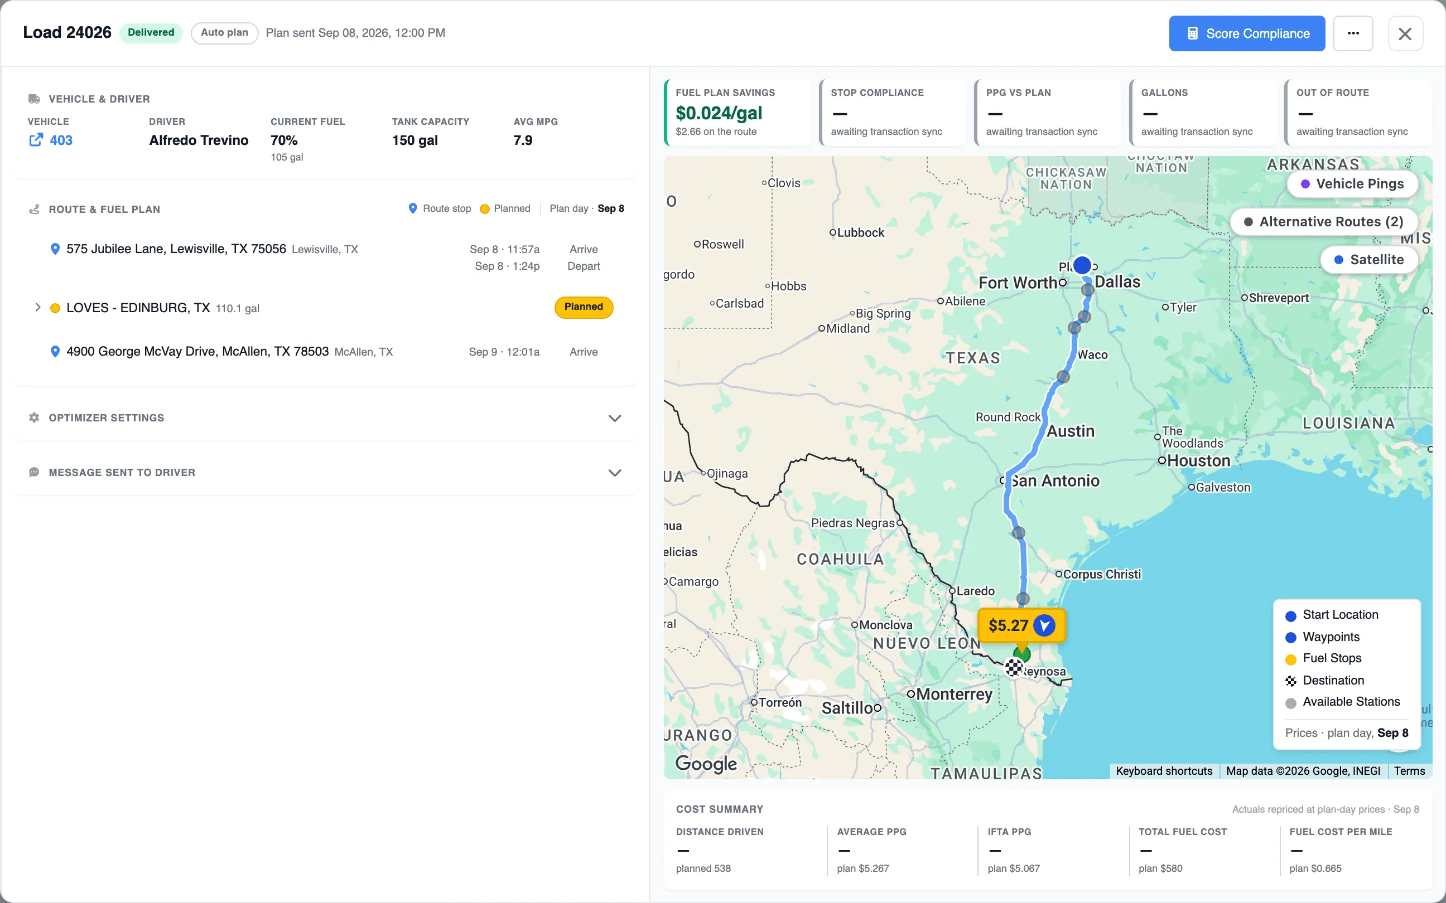Toggle Vehicle Pings on the map

pyautogui.click(x=1352, y=184)
